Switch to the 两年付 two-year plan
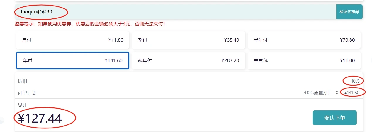Image resolution: width=372 pixels, height=132 pixels. click(x=188, y=60)
